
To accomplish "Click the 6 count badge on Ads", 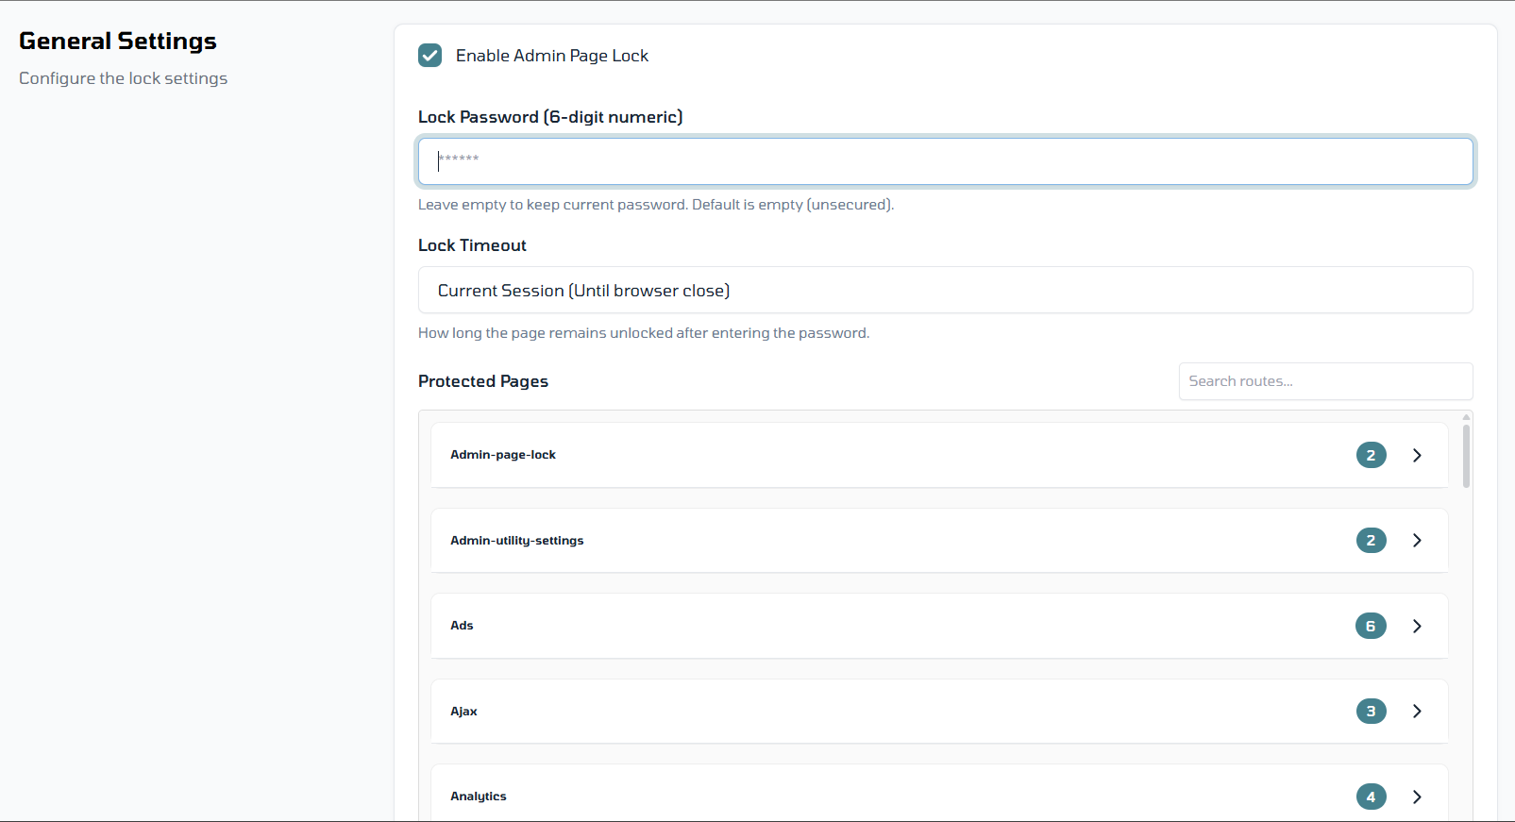I will click(1371, 626).
